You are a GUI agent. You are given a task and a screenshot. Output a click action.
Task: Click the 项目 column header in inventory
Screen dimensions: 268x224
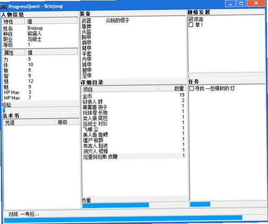(x=120, y=89)
